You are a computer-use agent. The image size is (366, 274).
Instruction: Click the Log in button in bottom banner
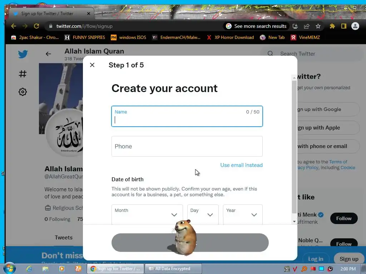316,259
